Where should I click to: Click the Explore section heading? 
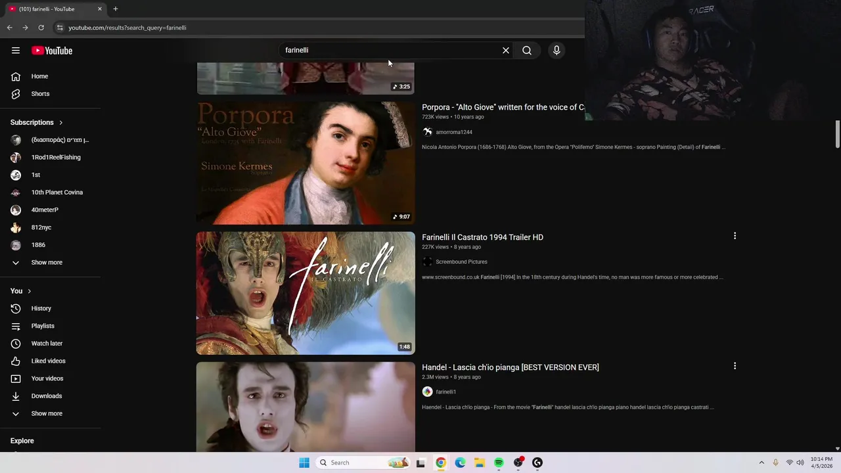22,441
